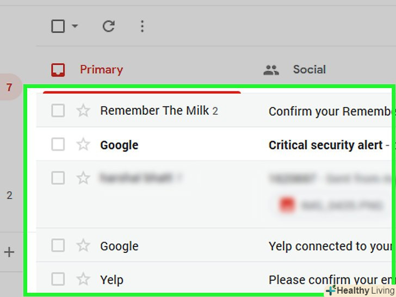The height and width of the screenshot is (297, 396).
Task: Star the Yelp email
Action: click(x=83, y=280)
